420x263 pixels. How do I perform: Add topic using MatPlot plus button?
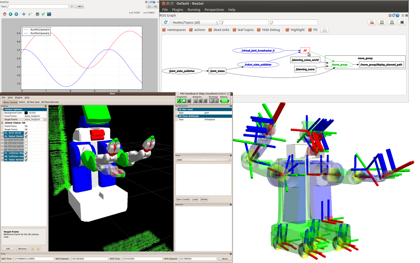tap(72, 6)
